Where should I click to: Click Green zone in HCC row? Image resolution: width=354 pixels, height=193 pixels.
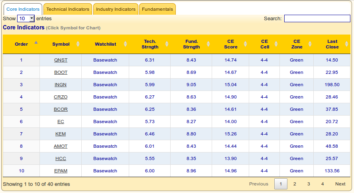(x=297, y=158)
